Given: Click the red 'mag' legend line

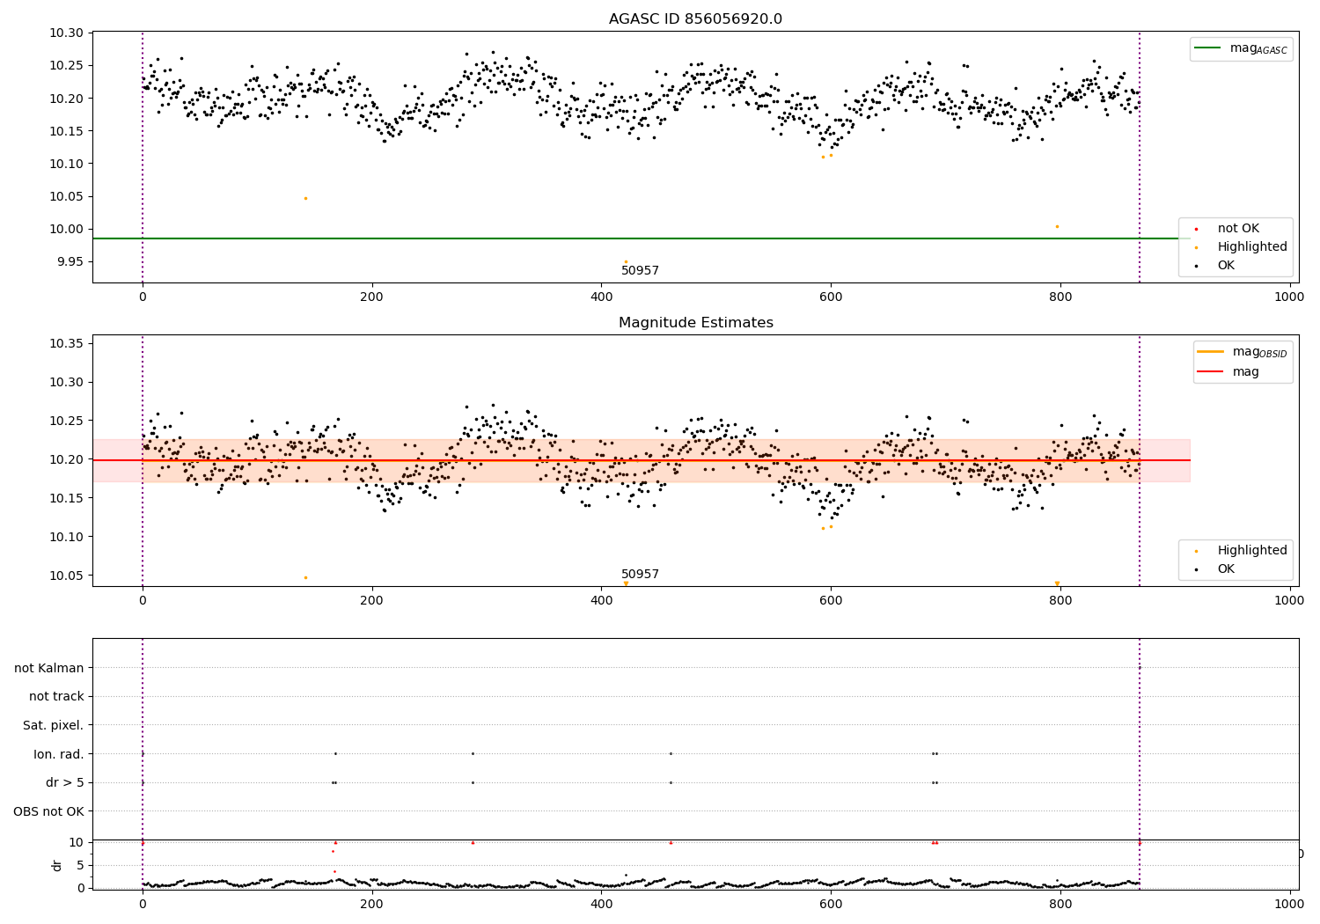Looking at the screenshot, I should tap(1211, 372).
